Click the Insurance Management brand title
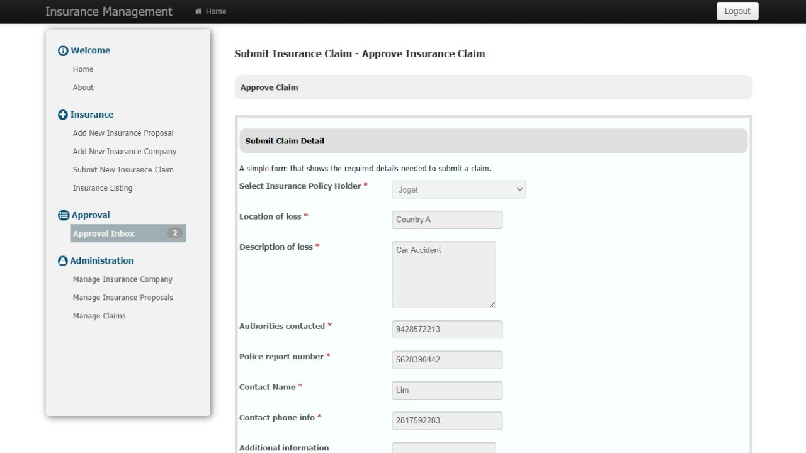 point(108,11)
